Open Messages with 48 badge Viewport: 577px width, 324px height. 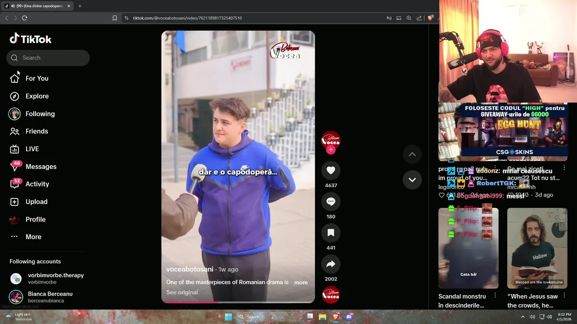[33, 166]
